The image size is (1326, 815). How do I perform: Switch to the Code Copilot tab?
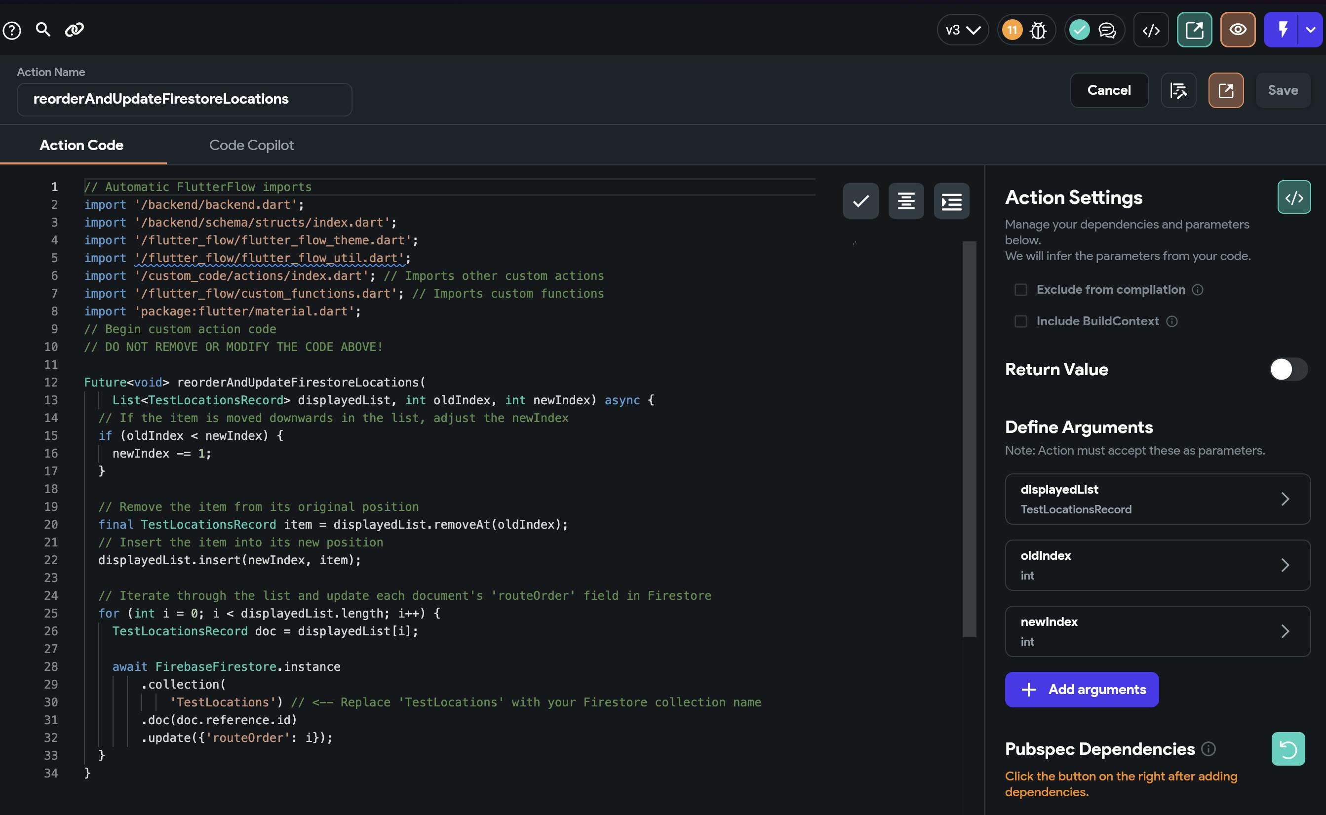pyautogui.click(x=251, y=145)
